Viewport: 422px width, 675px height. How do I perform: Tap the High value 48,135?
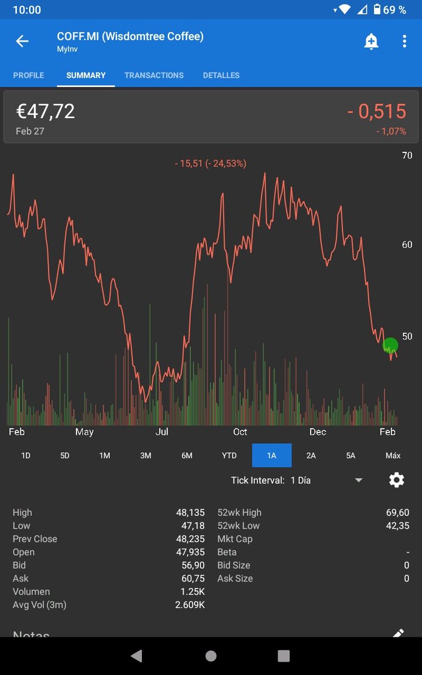click(190, 512)
